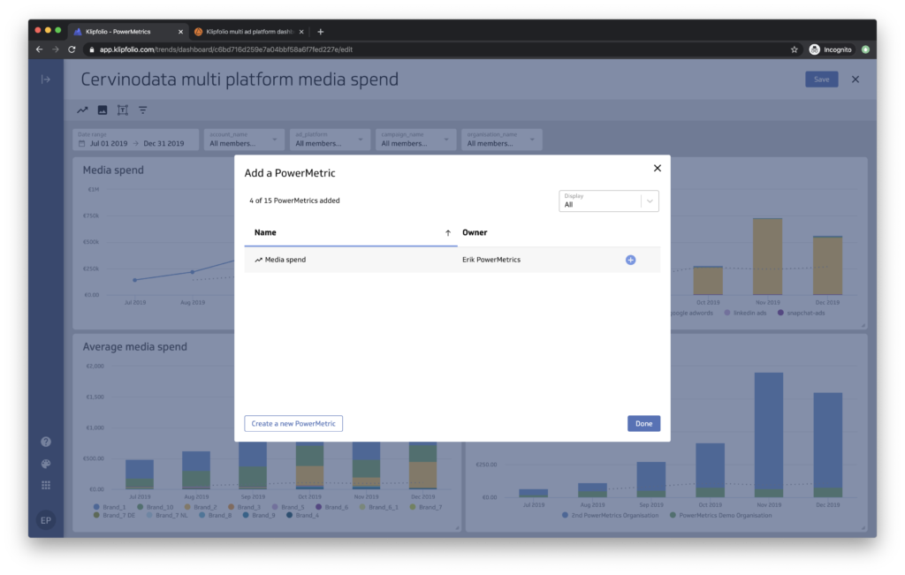Screen dimensions: 905x575
Task: Open the Display dropdown in the dialog
Action: pos(608,200)
